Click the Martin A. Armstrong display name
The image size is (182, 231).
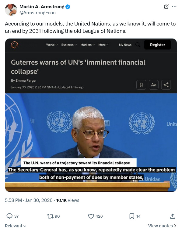[x=42, y=7]
